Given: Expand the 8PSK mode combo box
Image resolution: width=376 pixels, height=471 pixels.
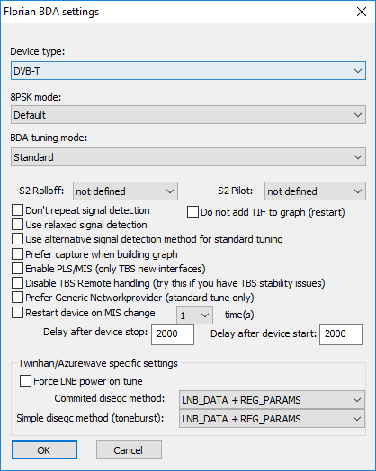Looking at the screenshot, I should 188,114.
